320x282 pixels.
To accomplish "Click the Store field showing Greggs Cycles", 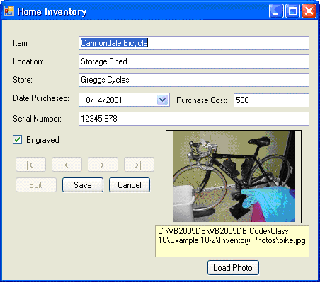I will pyautogui.click(x=194, y=80).
